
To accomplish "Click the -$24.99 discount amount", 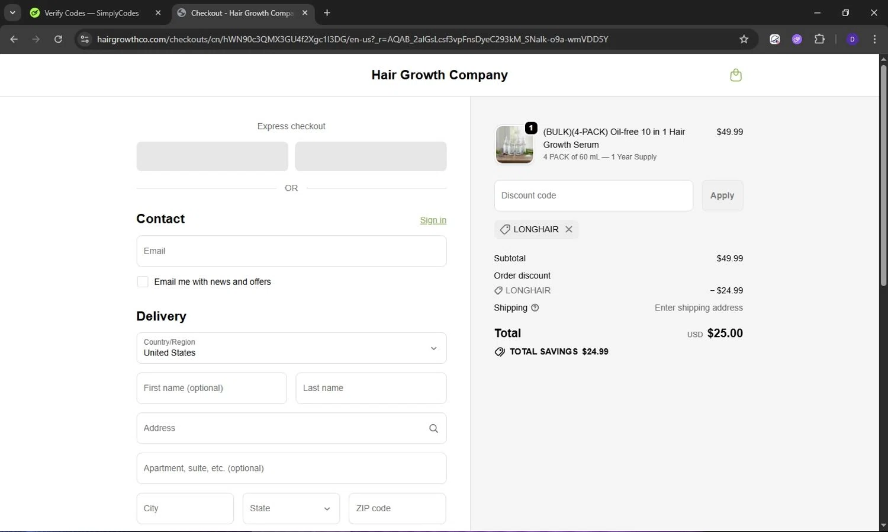I will pyautogui.click(x=726, y=291).
